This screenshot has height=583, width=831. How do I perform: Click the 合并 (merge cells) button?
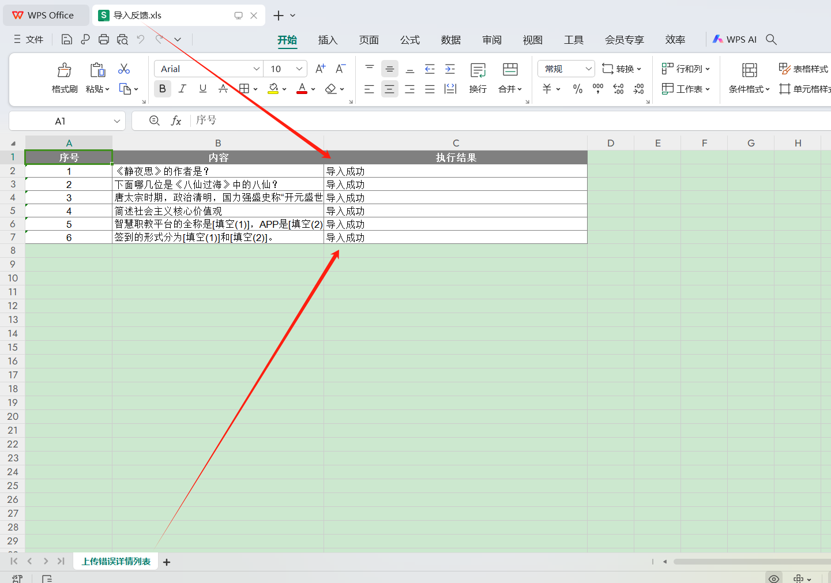click(x=507, y=89)
